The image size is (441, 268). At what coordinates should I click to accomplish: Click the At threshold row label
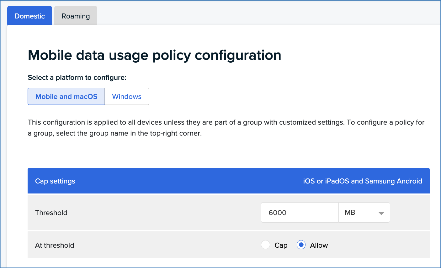click(x=55, y=245)
